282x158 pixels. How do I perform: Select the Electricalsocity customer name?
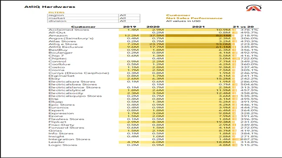(66, 93)
